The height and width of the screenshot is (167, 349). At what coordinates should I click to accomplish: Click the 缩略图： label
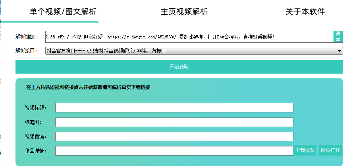coord(33,122)
